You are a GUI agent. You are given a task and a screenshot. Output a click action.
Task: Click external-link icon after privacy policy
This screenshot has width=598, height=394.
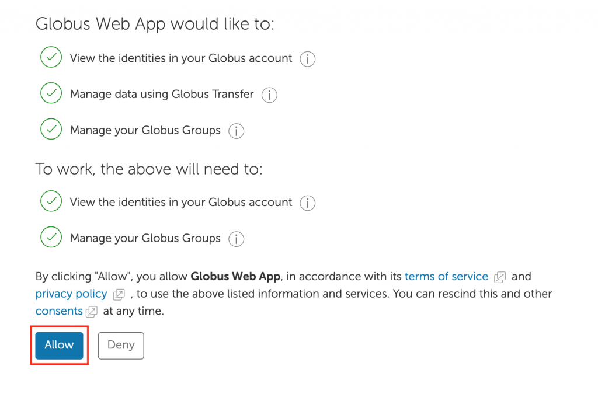point(119,294)
